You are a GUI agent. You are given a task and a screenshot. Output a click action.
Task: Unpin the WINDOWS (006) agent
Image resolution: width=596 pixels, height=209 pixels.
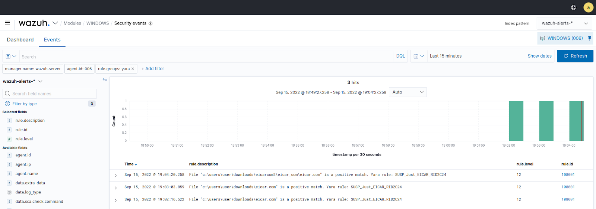(589, 38)
